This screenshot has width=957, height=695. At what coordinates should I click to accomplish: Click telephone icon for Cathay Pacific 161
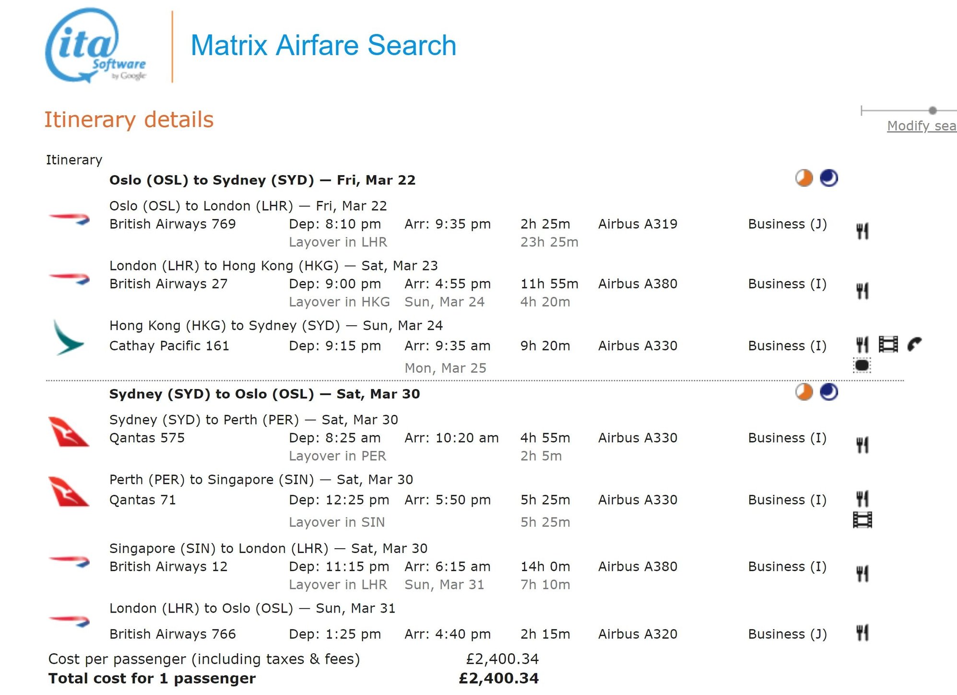tap(915, 344)
